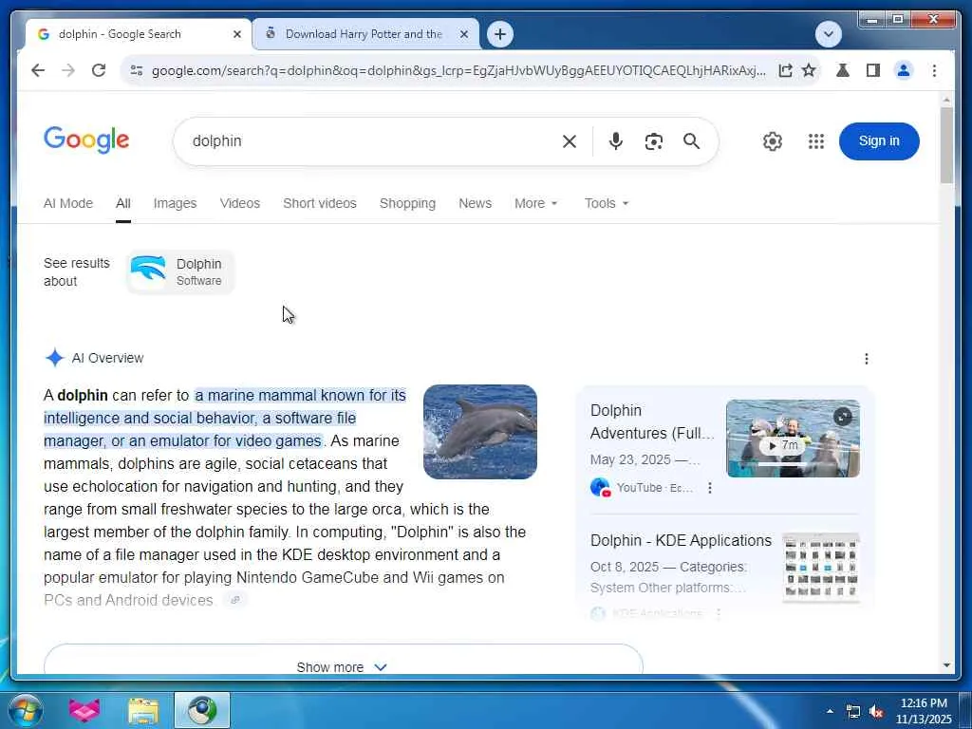Screen dimensions: 972x729
Task: Open the AI Overview three-dot options
Action: 866,359
